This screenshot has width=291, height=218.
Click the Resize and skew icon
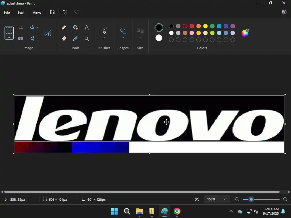coord(48,33)
